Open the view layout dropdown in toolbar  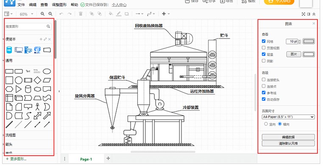(8, 14)
